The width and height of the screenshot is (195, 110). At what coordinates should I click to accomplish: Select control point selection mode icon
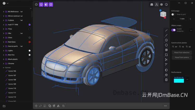pos(36,4)
